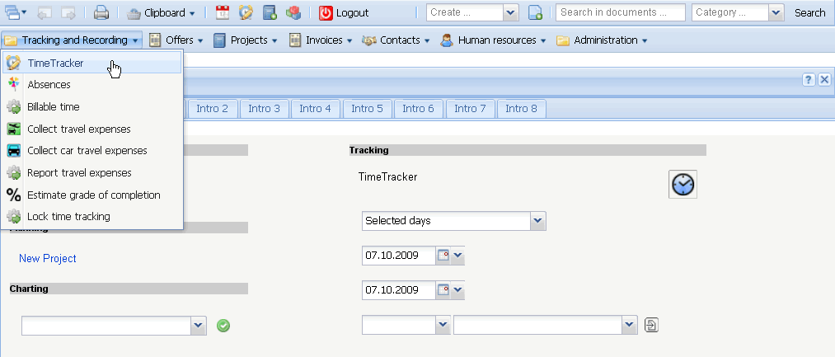Expand the first date field dropdown arrow
The width and height of the screenshot is (835, 357).
pos(458,256)
